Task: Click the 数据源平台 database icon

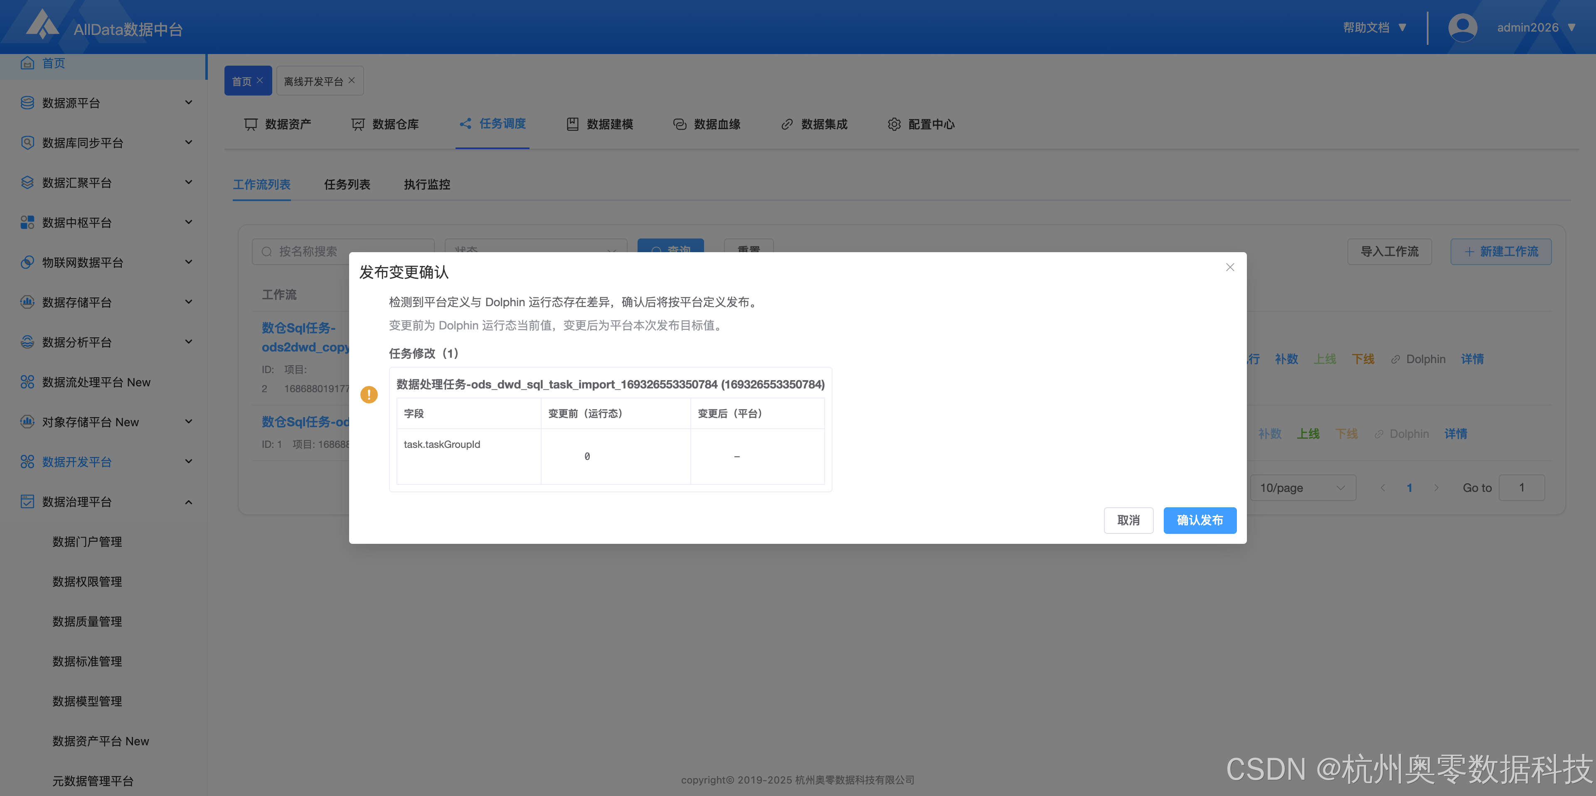Action: (27, 103)
